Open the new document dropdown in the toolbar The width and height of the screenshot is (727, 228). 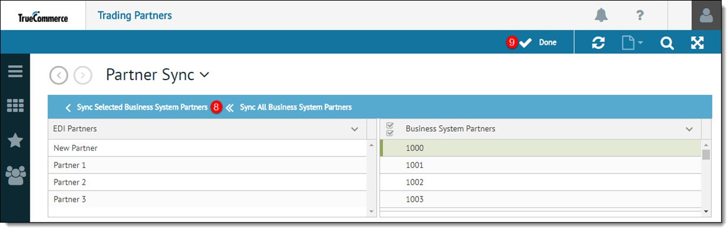[632, 43]
